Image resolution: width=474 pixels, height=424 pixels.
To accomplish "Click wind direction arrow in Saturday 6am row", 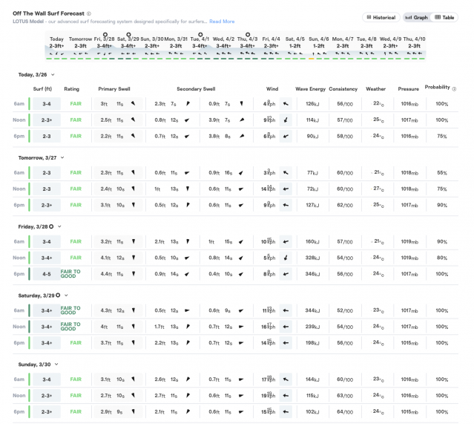I will 286,310.
